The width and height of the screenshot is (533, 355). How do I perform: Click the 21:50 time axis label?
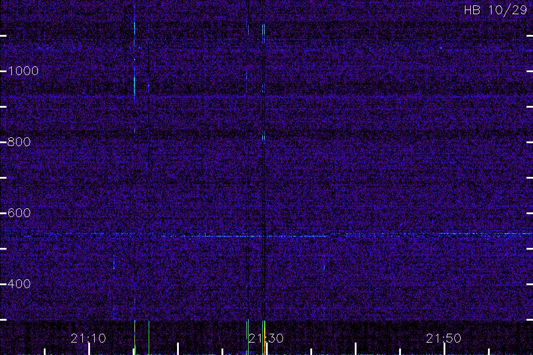(x=444, y=338)
